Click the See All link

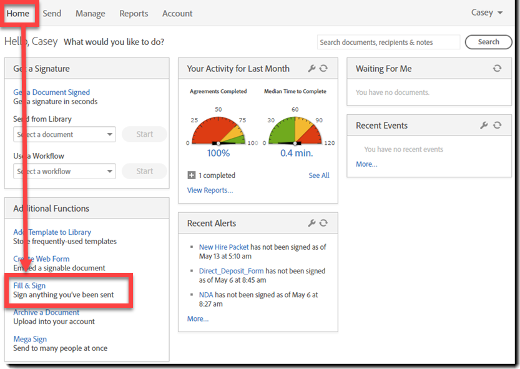(x=319, y=175)
